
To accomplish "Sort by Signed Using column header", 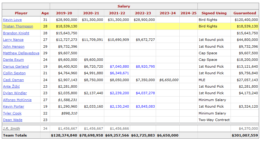I will [214, 13].
